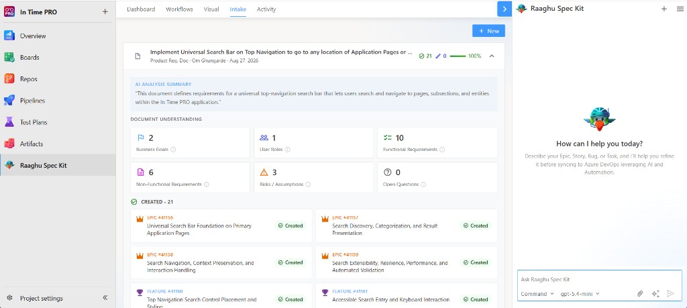Image resolution: width=687 pixels, height=308 pixels.
Task: Click the Non-Functional Requirements document icon
Action: click(x=141, y=172)
